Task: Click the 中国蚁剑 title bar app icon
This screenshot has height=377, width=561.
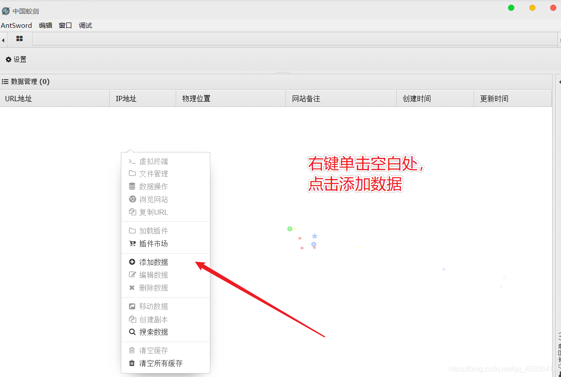Action: point(6,11)
